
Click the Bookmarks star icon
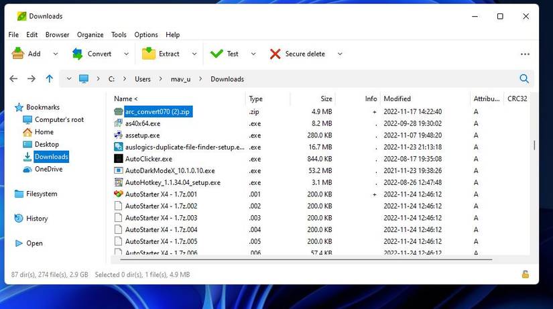click(19, 107)
